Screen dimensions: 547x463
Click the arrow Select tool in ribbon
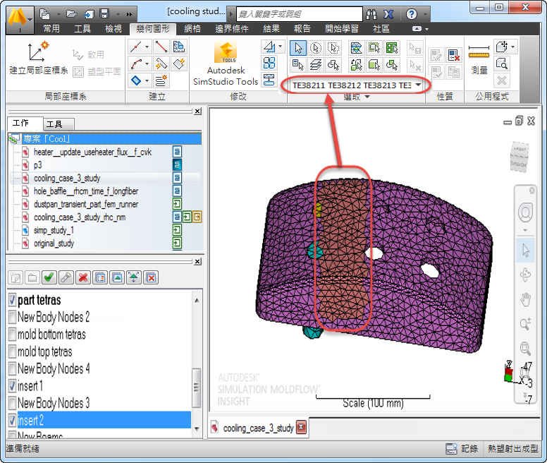(x=298, y=48)
